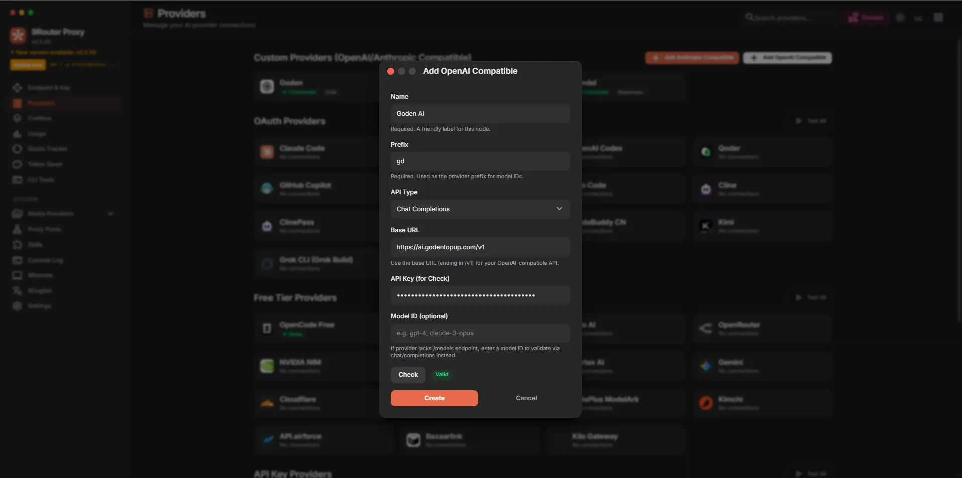Click the Bazaarlink provider icon
Viewport: 962px width, 478px height.
click(x=413, y=440)
